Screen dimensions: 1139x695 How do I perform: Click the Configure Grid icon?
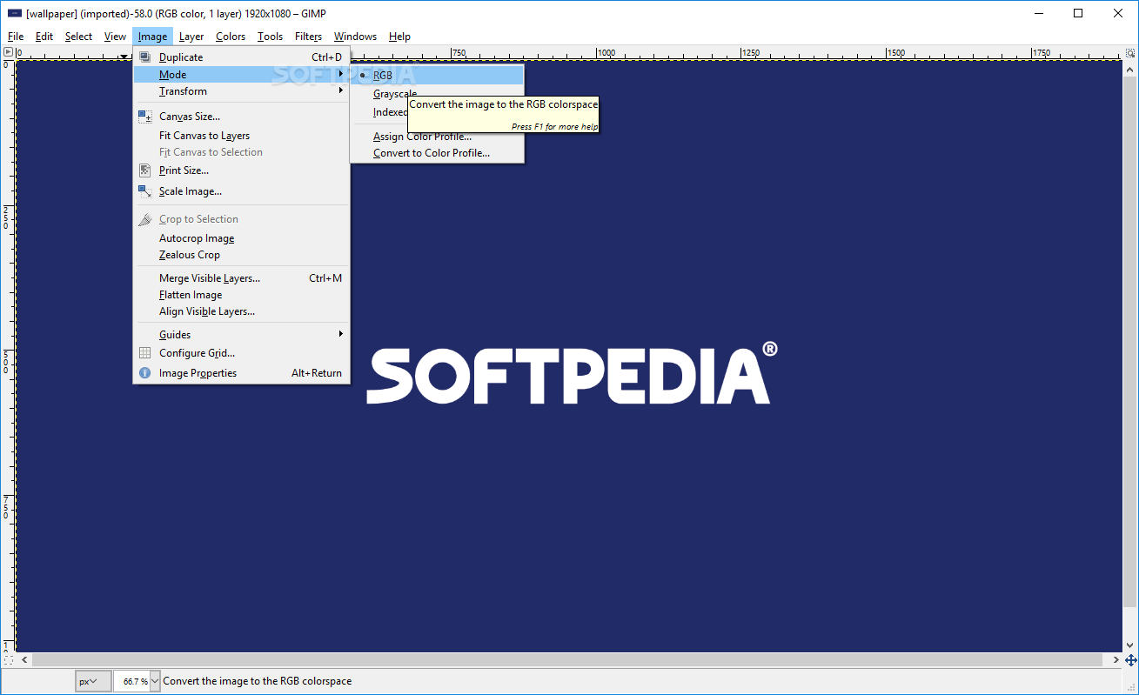coord(145,353)
